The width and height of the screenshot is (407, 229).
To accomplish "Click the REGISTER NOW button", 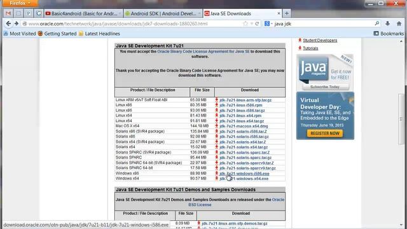I will [x=325, y=133].
